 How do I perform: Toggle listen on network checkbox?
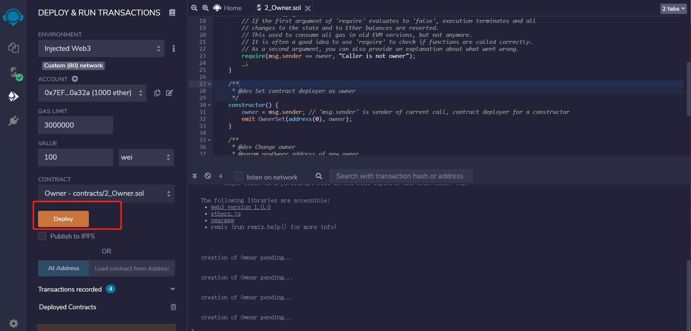coord(239,176)
